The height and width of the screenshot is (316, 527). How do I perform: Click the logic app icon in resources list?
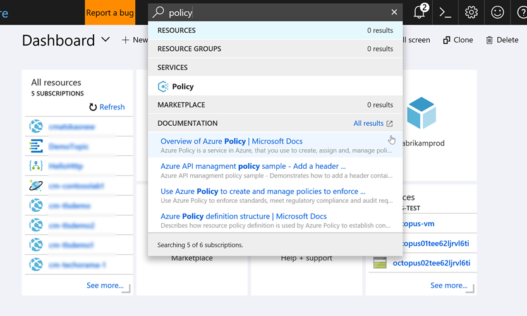(36, 166)
